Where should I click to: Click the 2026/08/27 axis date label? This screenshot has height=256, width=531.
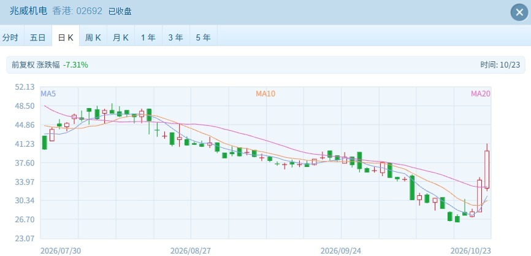click(191, 251)
